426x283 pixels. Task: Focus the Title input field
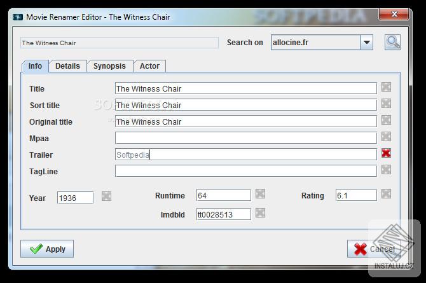coord(246,88)
